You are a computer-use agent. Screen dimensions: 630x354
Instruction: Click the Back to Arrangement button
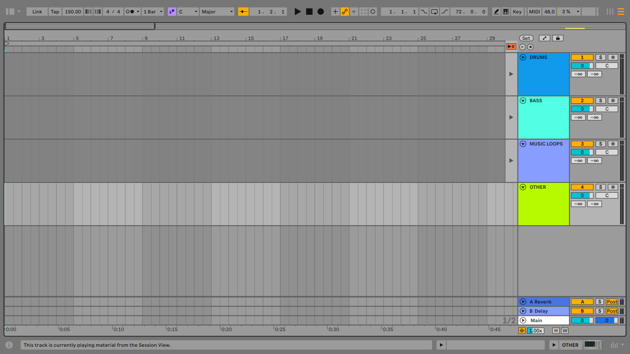pos(511,47)
